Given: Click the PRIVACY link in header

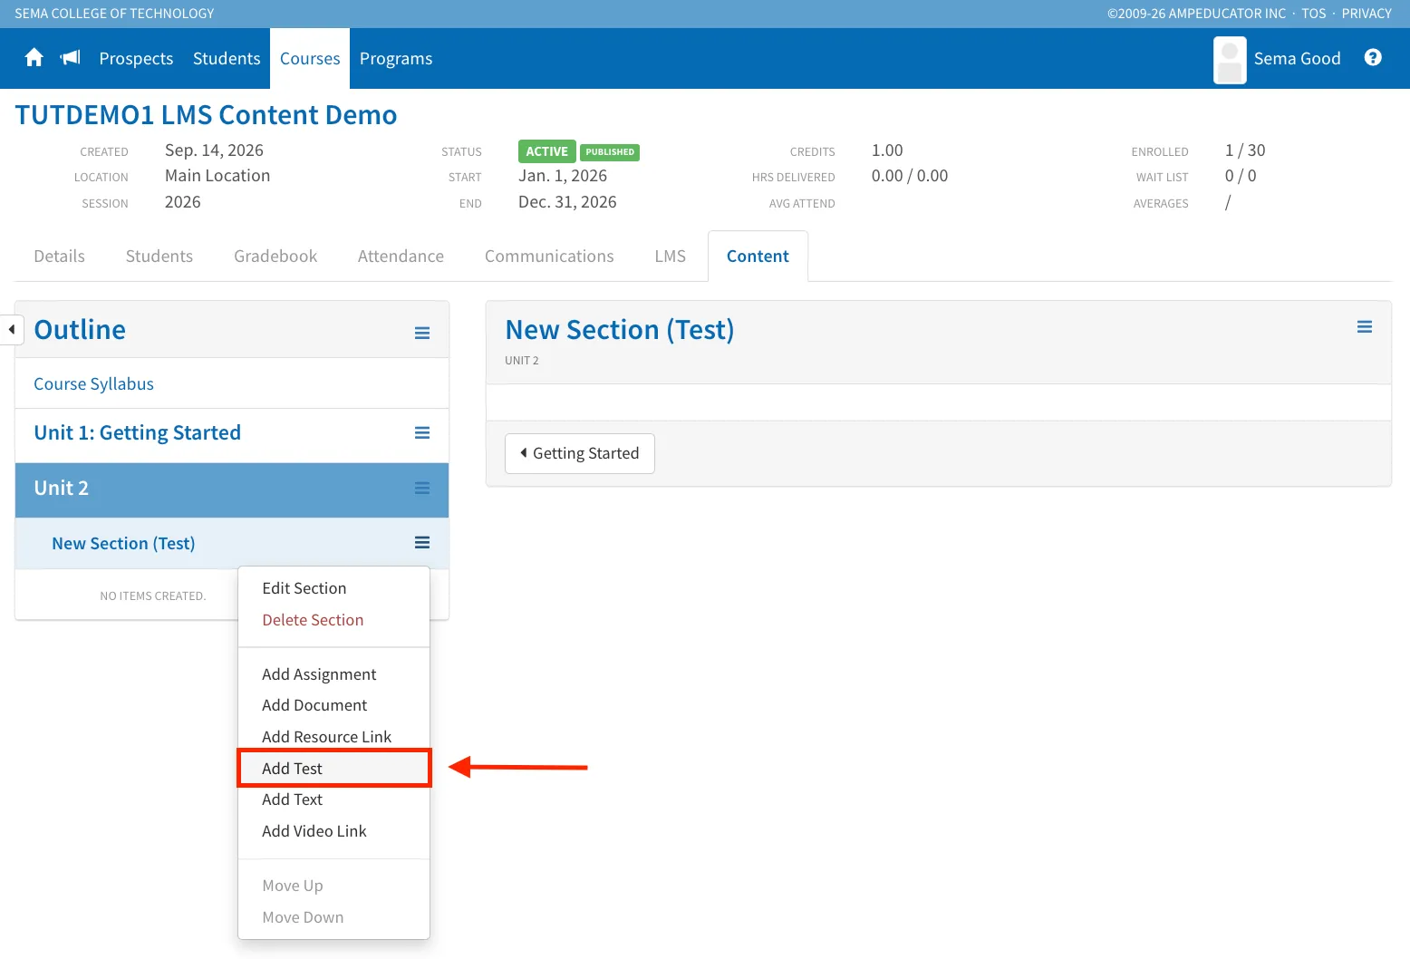Looking at the screenshot, I should click(1367, 14).
